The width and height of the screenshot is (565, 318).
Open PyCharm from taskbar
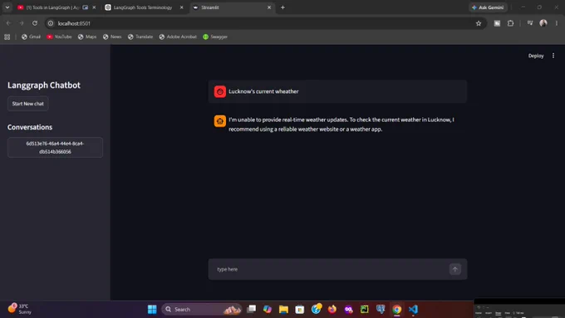(x=364, y=310)
